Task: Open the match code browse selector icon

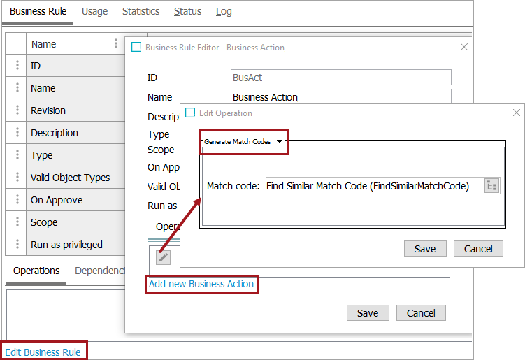Action: 492,186
